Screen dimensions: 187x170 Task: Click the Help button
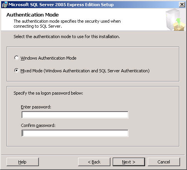[23, 162]
